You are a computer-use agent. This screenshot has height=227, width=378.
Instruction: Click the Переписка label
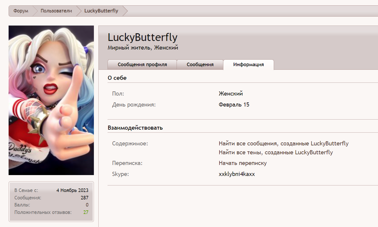(127, 163)
